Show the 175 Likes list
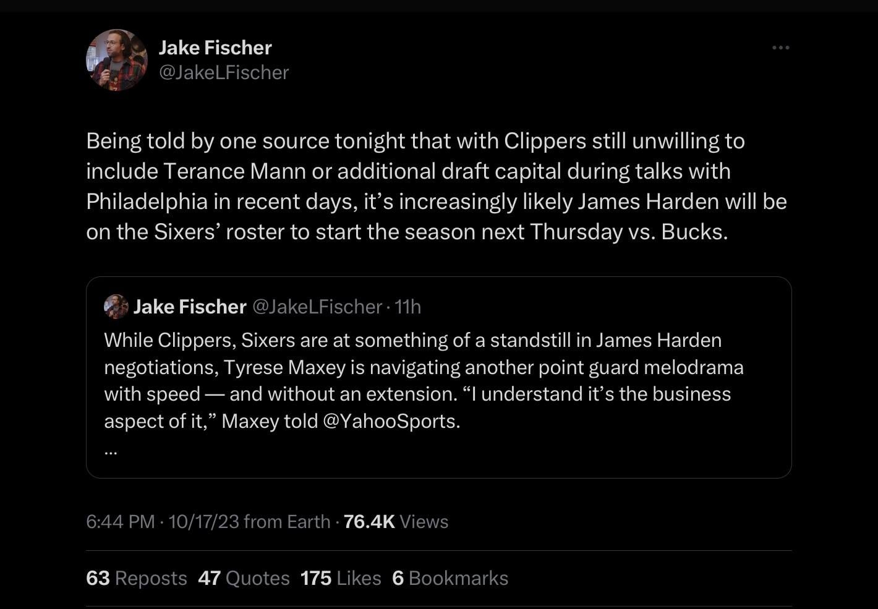Viewport: 878px width, 609px height. tap(341, 578)
